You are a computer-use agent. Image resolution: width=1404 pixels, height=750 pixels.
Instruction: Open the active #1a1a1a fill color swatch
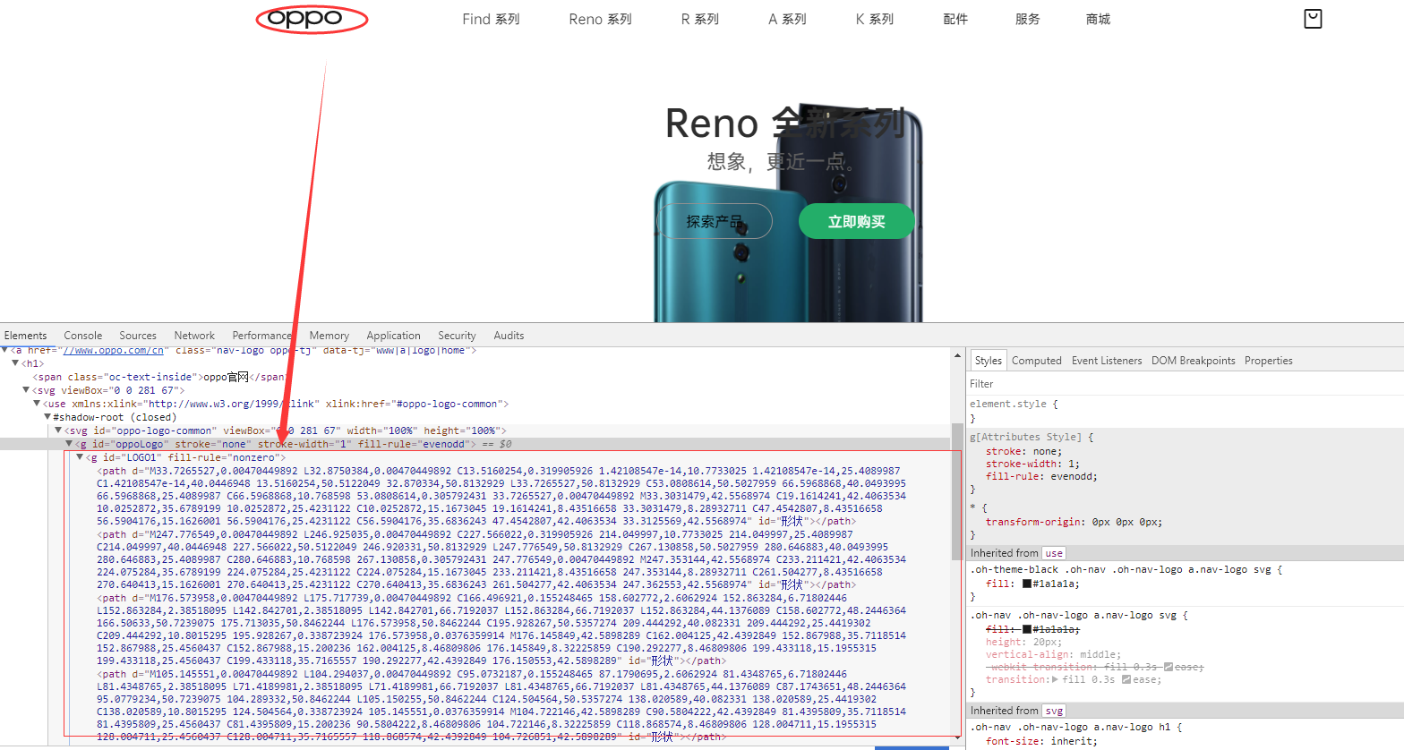point(1027,584)
